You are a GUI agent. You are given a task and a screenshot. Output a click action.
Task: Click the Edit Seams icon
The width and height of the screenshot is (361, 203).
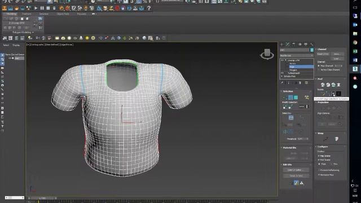[x=323, y=94]
